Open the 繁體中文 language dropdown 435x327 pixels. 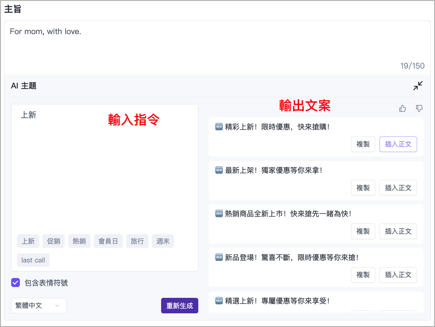pos(39,306)
